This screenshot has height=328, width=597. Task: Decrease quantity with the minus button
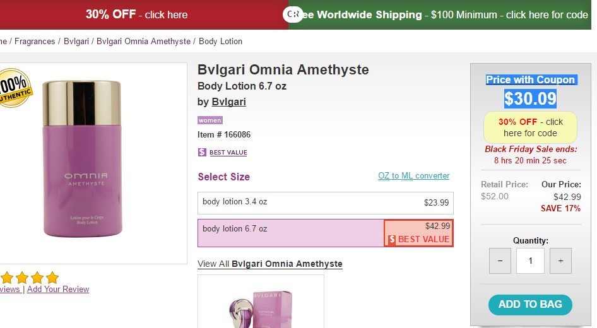pos(500,261)
